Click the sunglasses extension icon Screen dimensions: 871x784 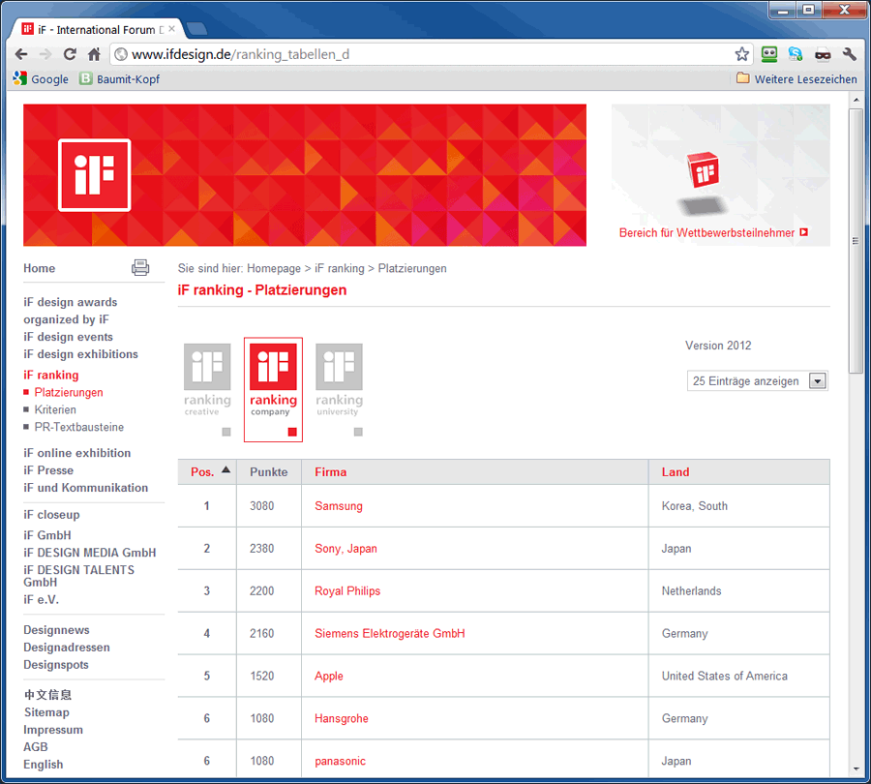click(823, 54)
